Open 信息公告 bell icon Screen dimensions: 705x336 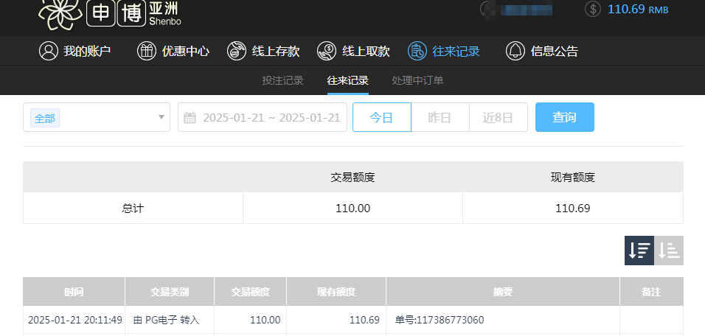(x=515, y=52)
